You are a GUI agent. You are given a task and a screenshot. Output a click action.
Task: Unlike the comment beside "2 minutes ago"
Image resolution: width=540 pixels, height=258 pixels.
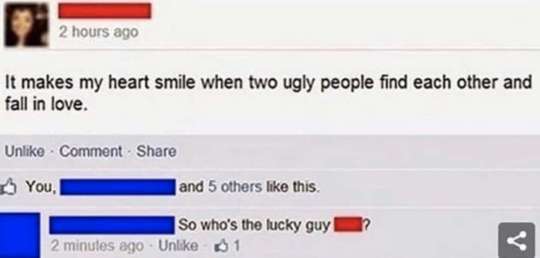(x=178, y=246)
